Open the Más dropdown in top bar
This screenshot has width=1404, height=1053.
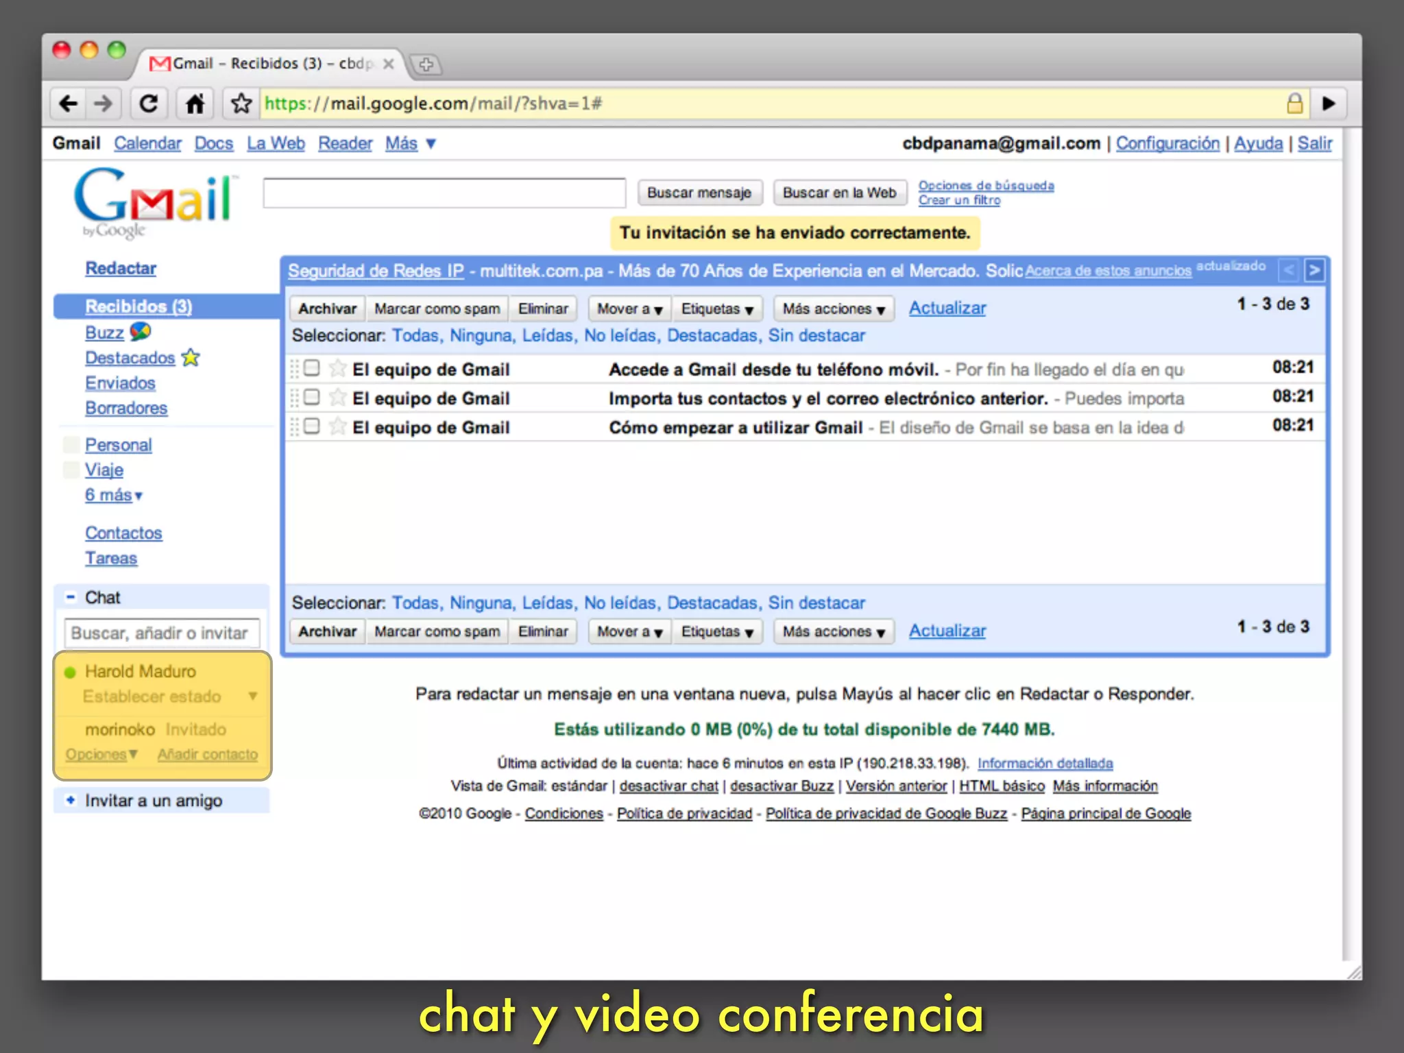[x=411, y=143]
